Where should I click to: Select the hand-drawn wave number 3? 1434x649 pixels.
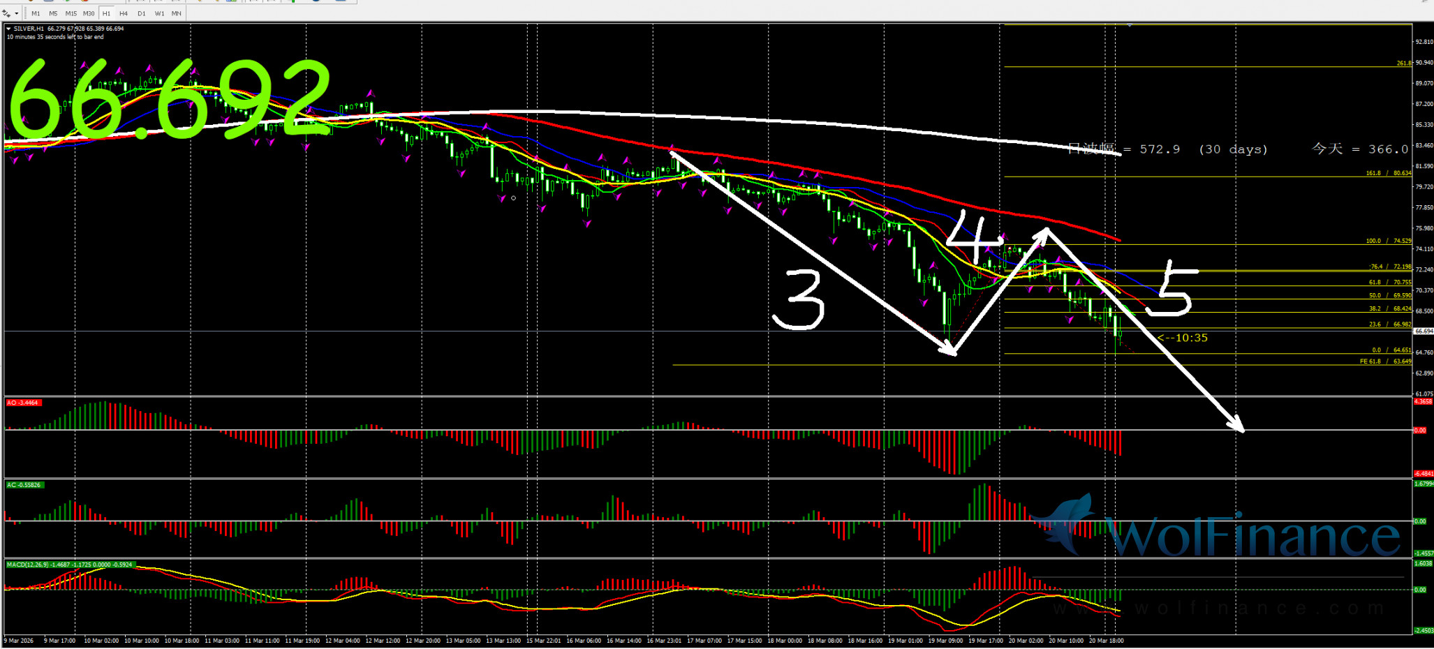click(x=799, y=300)
